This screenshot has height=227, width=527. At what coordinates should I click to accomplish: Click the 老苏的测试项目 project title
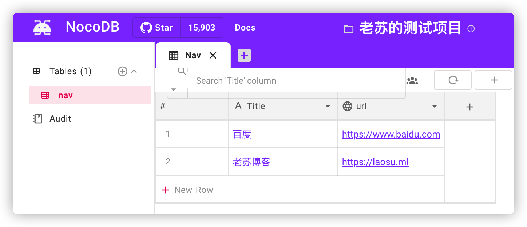pyautogui.click(x=410, y=28)
